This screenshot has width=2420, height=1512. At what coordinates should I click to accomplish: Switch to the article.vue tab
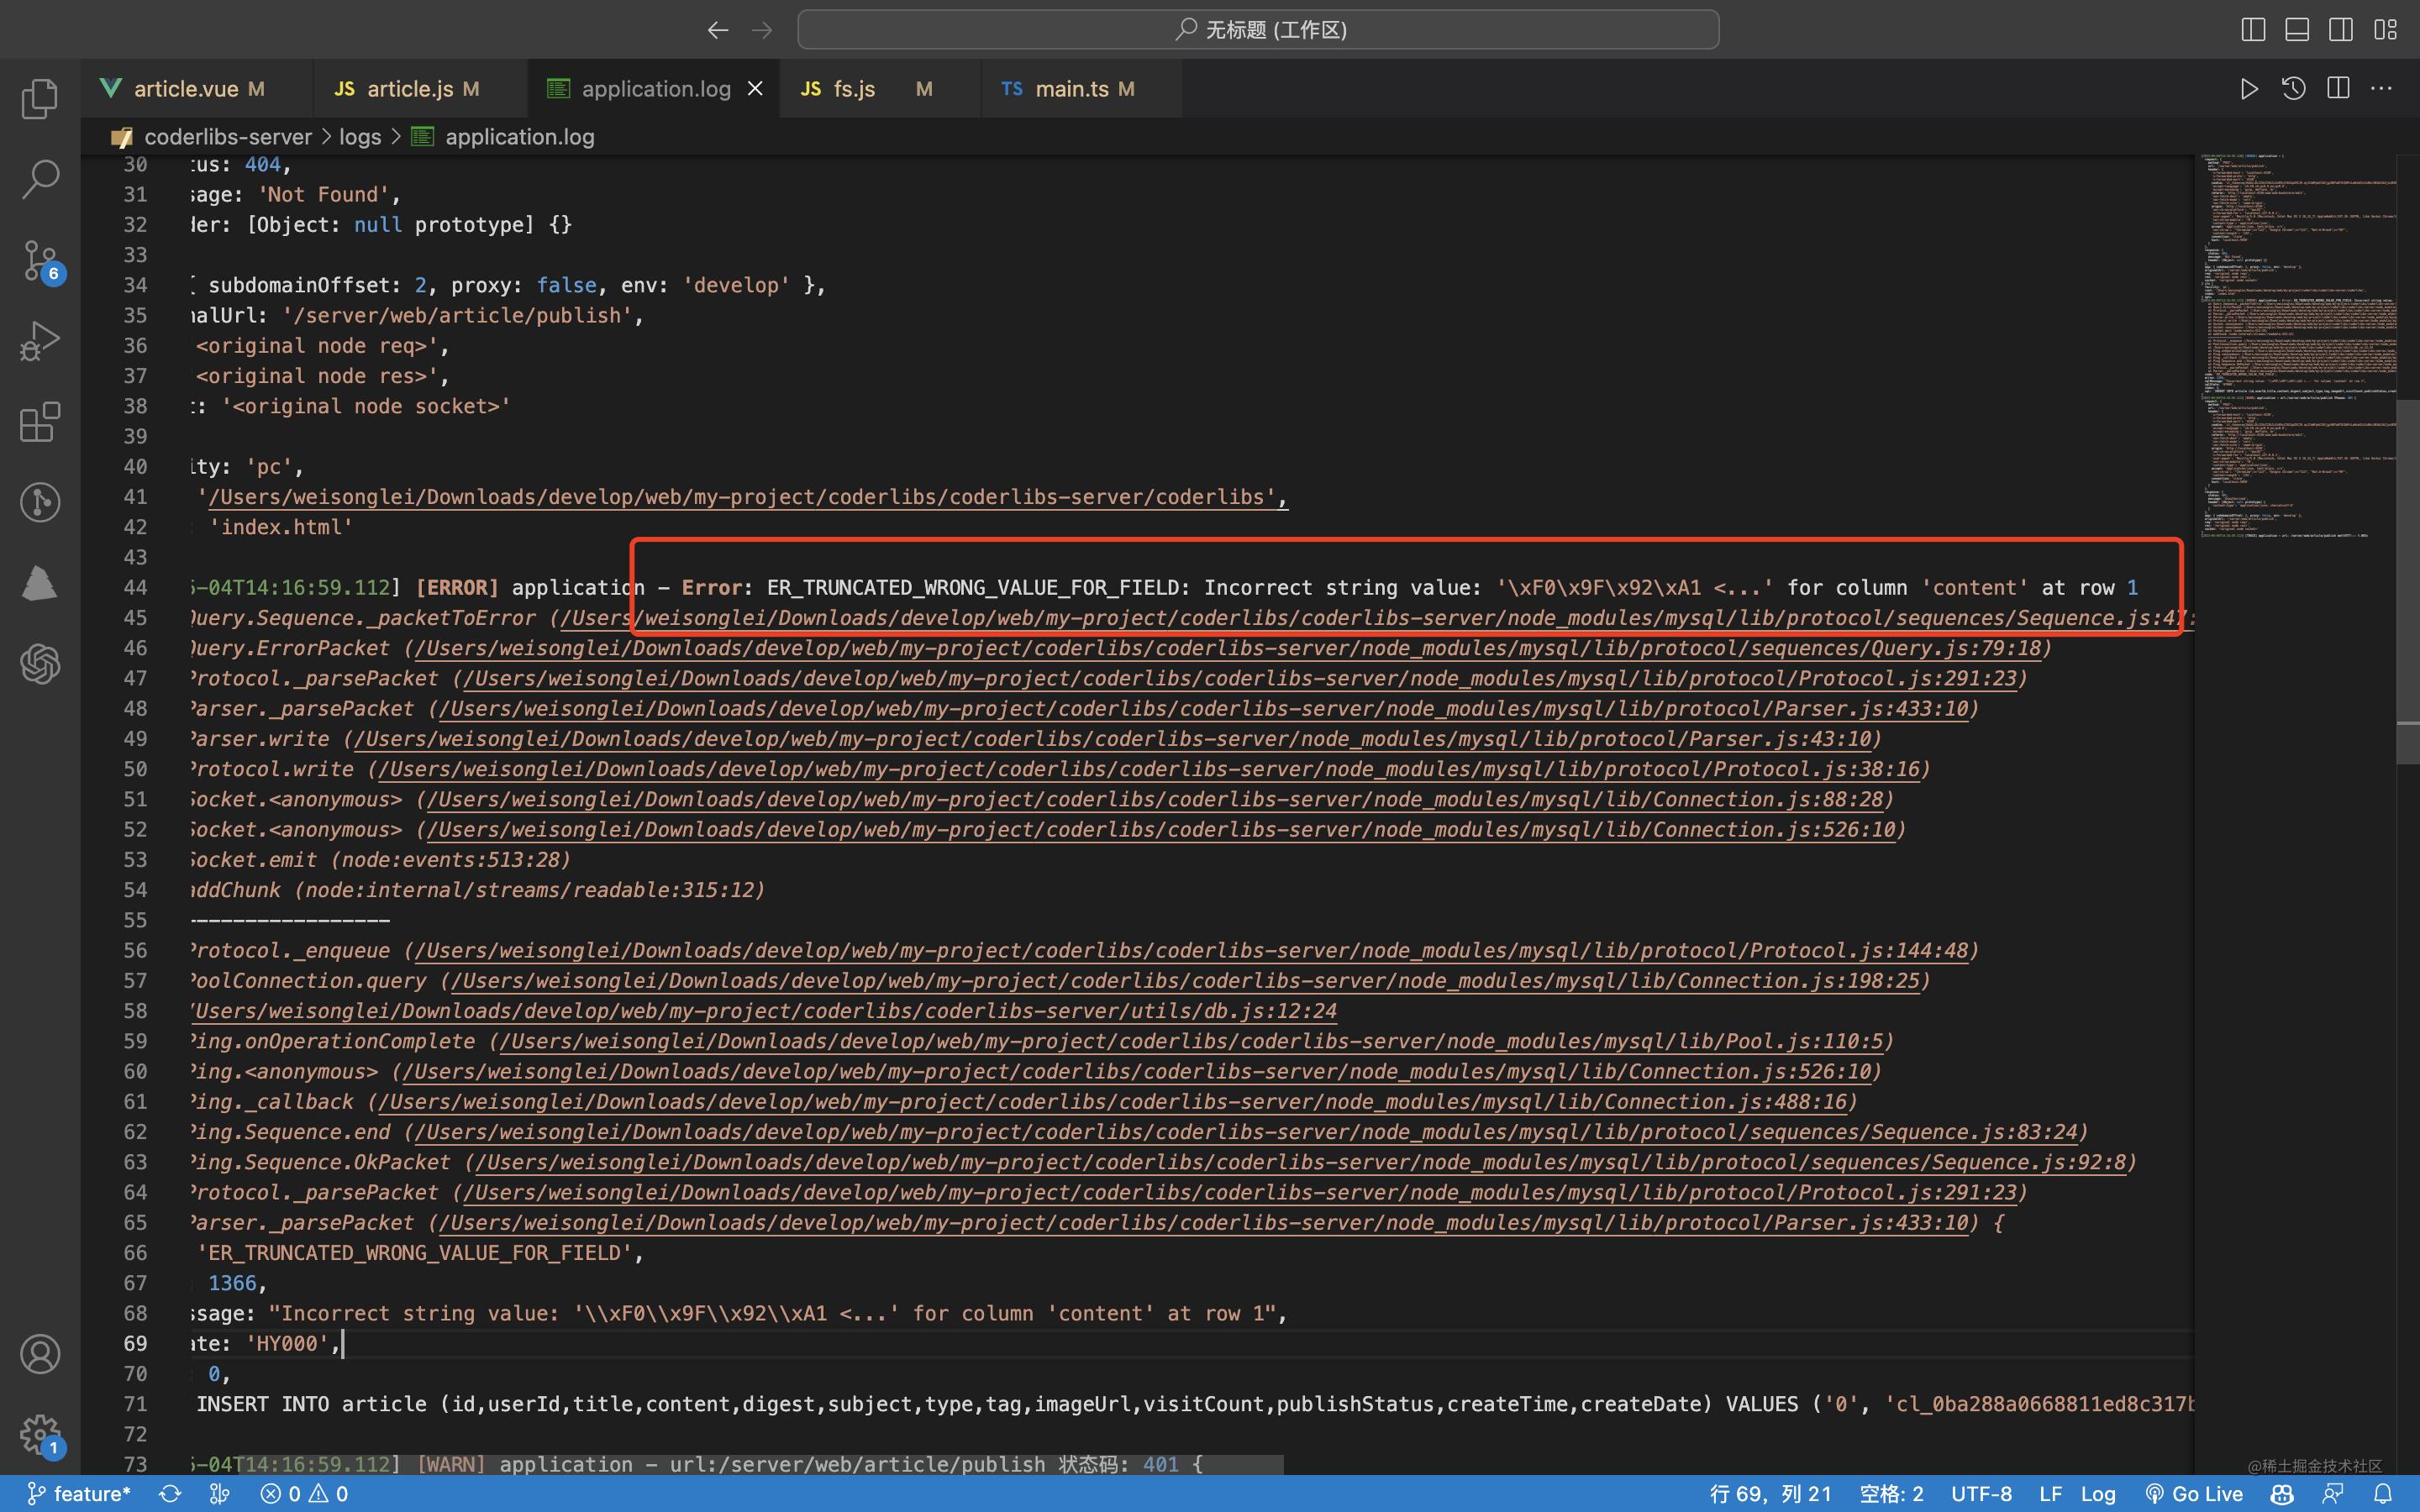(186, 89)
